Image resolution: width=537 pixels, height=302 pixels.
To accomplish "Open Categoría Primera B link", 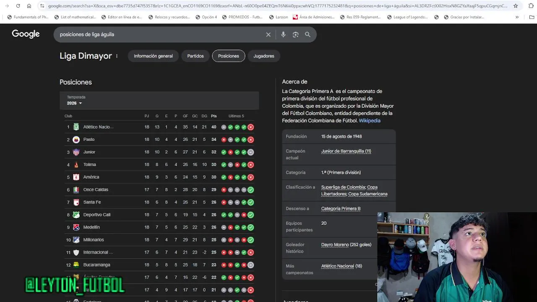I will [x=341, y=208].
